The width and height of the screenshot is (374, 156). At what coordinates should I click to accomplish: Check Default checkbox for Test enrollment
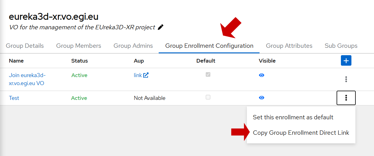(x=208, y=97)
